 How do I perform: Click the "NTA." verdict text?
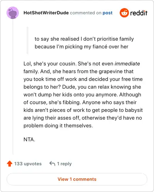tap(29, 139)
